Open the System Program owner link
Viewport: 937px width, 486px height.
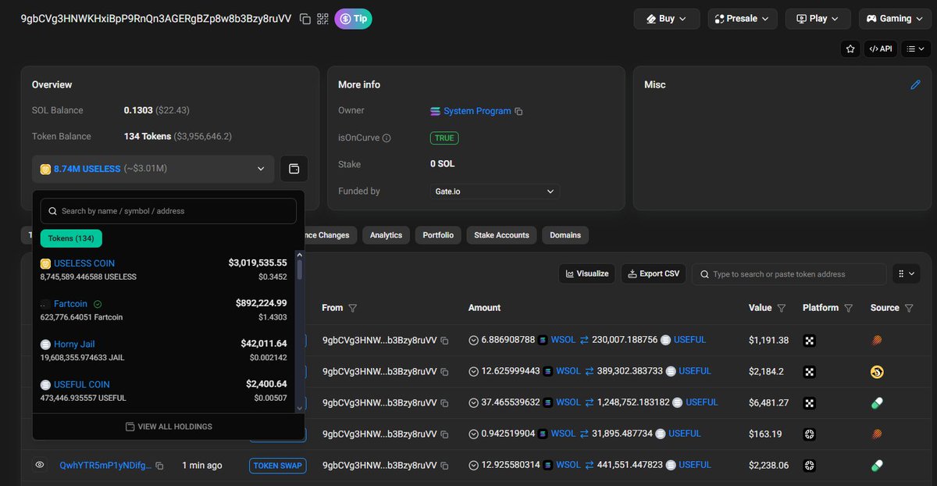tap(477, 111)
